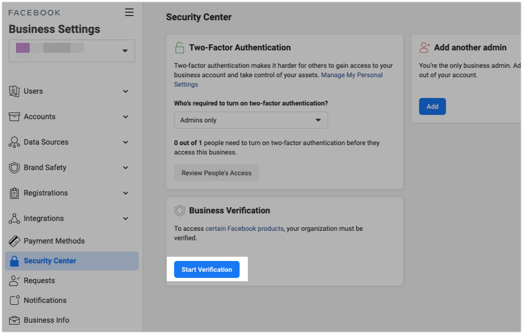Expand the Integrations chevron

125,219
